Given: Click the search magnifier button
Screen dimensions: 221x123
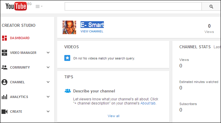Looking at the screenshot, I should pos(211,6).
